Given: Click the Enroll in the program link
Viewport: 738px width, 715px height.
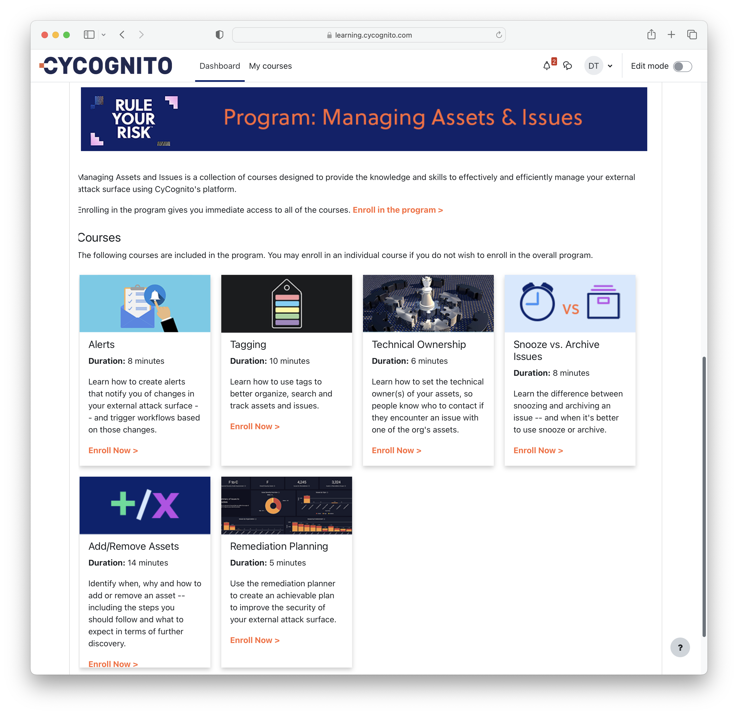Looking at the screenshot, I should click(398, 210).
